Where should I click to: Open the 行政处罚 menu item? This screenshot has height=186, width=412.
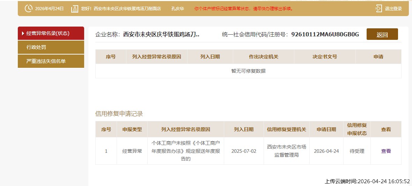coord(36,47)
